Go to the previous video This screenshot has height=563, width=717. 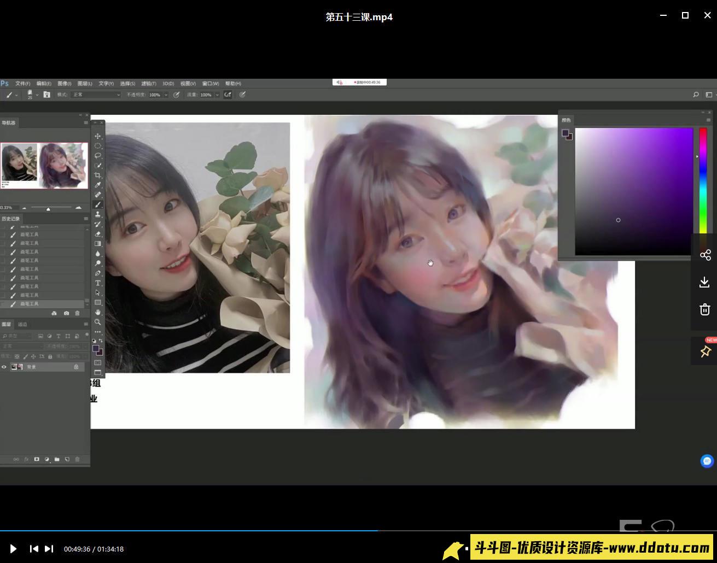tap(34, 549)
